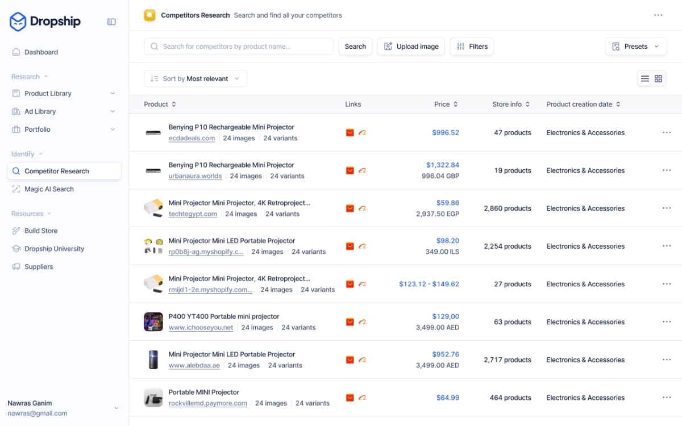Open the Sort by Most relevant dropdown

pyautogui.click(x=195, y=79)
